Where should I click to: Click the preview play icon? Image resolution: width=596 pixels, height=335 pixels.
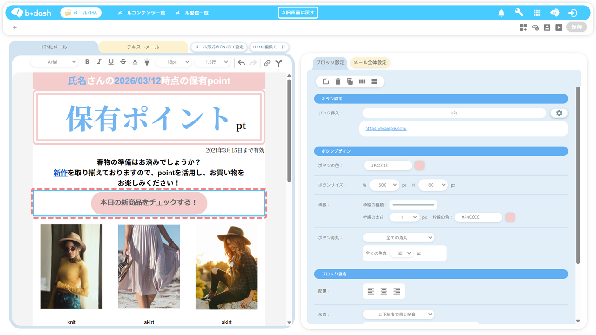click(x=559, y=27)
